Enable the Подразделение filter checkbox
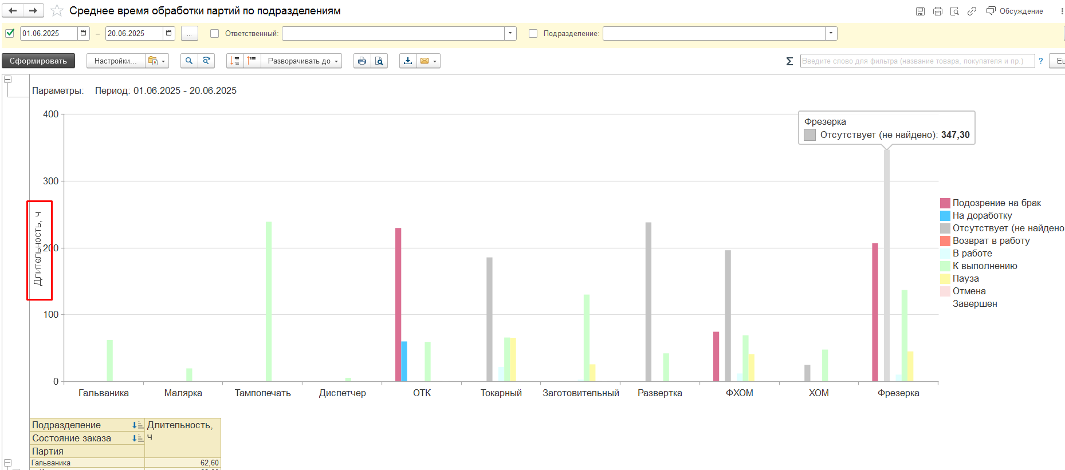 coord(533,34)
